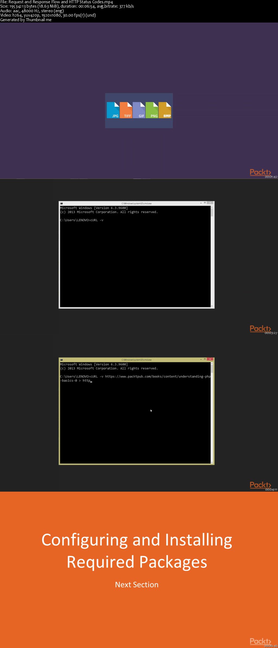The width and height of the screenshot is (278, 648).
Task: Click the blue JPG file icon
Action: point(113,110)
